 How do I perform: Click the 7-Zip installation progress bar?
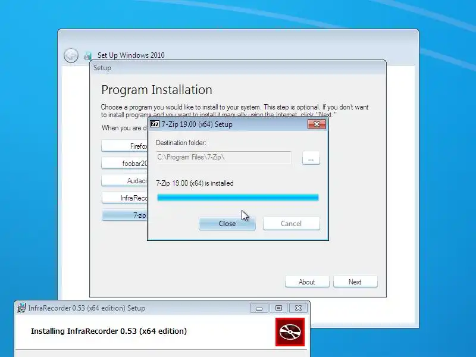[x=237, y=198]
